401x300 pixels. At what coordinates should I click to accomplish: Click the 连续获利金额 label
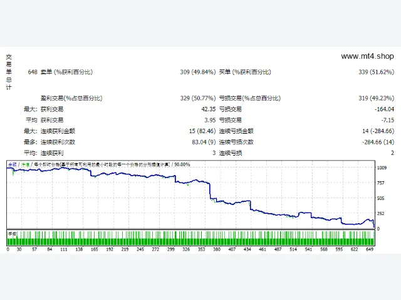click(58, 131)
